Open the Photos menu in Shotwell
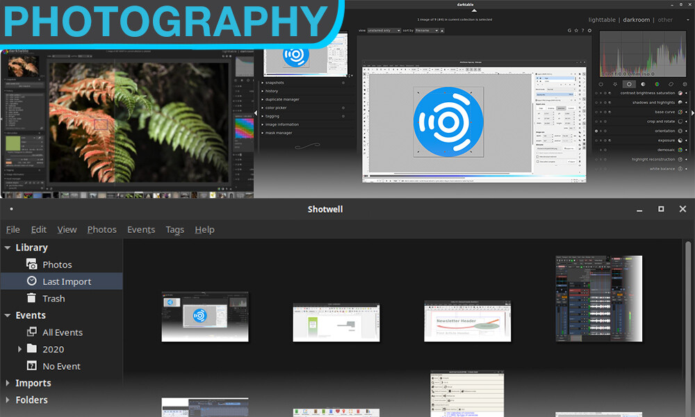 [101, 229]
